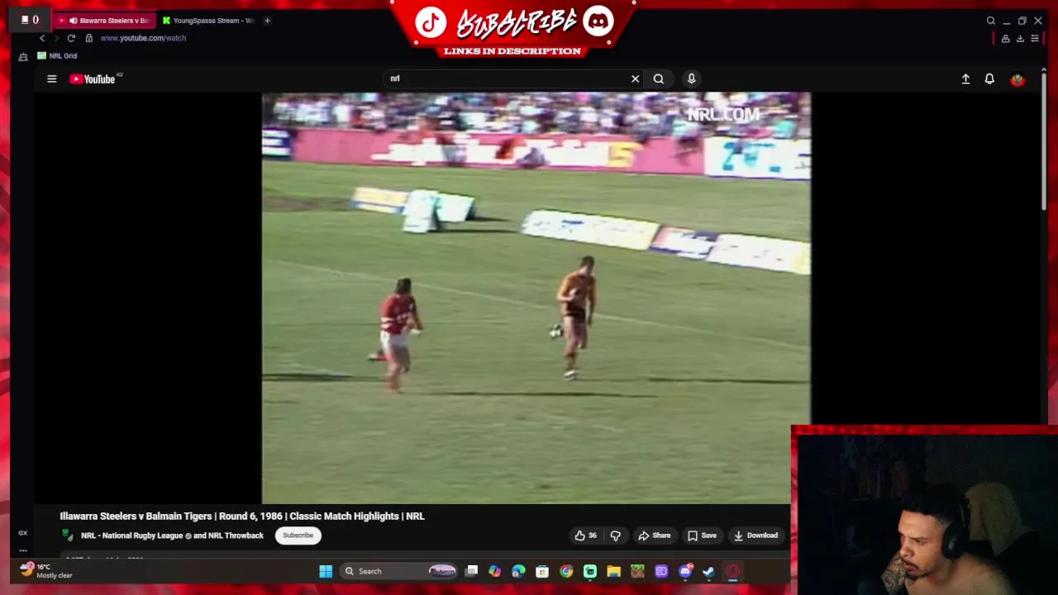
Task: Download the video
Action: (755, 535)
